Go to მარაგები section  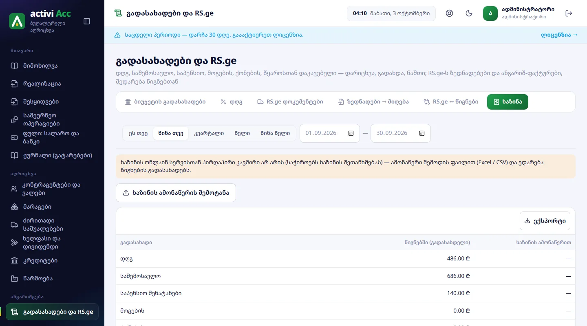coord(52,207)
